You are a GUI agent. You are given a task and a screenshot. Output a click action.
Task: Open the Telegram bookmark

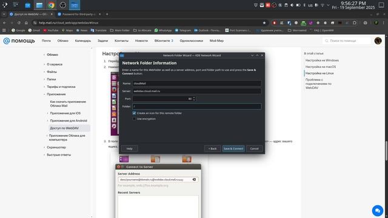183,30
